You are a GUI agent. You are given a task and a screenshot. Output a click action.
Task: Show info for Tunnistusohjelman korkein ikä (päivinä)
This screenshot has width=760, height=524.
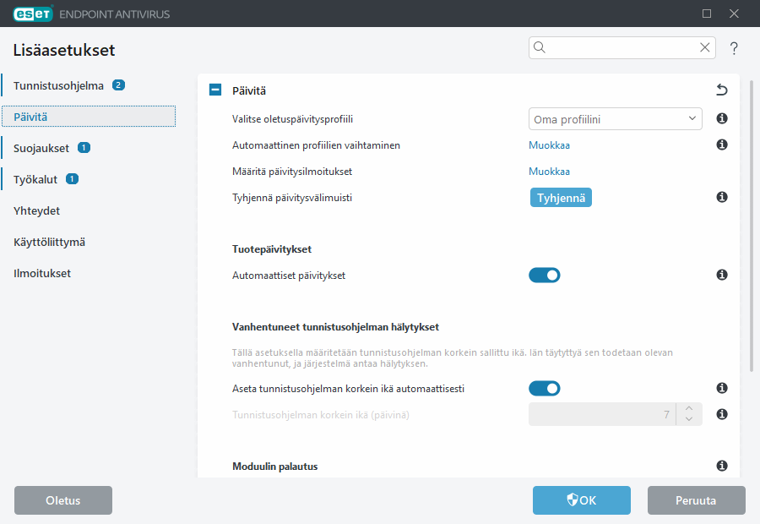tap(722, 414)
